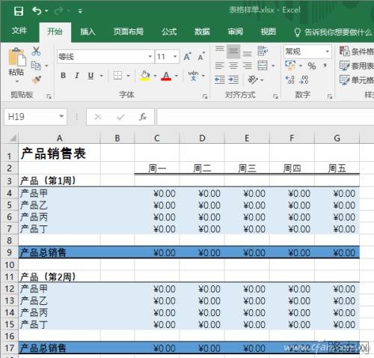The height and width of the screenshot is (358, 374).
Task: Align text to the right
Action: [247, 66]
